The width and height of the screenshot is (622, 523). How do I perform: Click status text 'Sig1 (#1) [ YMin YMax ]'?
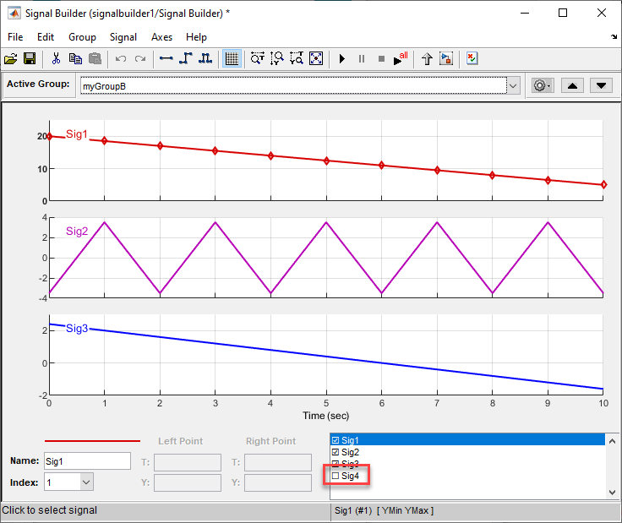tap(384, 510)
